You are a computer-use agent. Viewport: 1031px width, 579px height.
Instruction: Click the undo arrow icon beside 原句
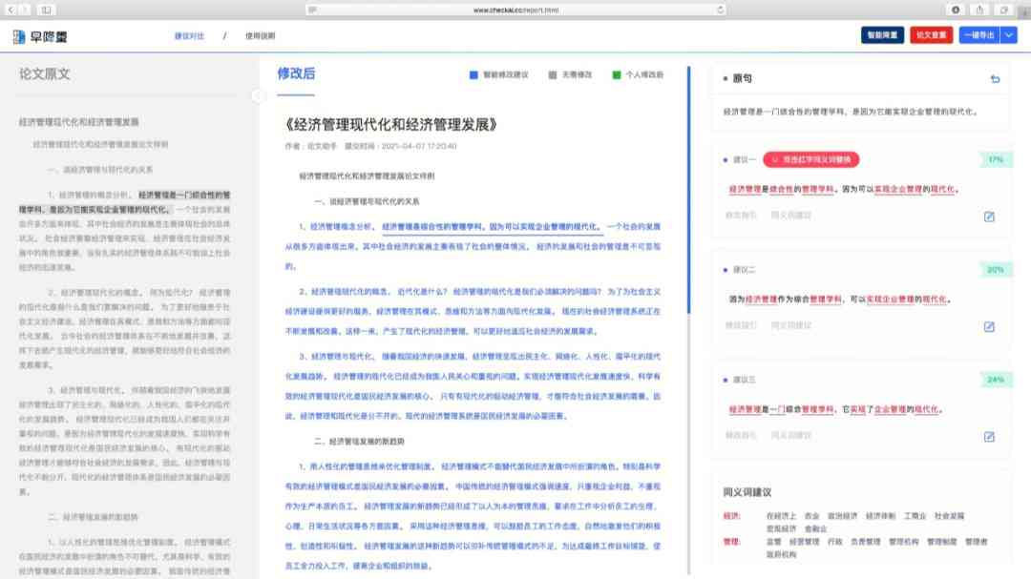(995, 79)
